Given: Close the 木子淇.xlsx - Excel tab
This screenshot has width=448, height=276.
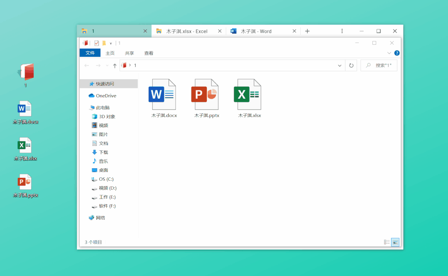Looking at the screenshot, I should point(220,31).
